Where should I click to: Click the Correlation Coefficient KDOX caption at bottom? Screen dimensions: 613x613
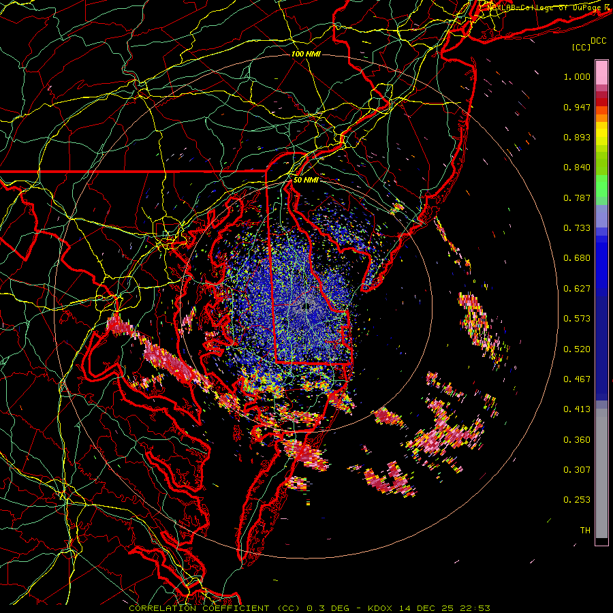309,608
